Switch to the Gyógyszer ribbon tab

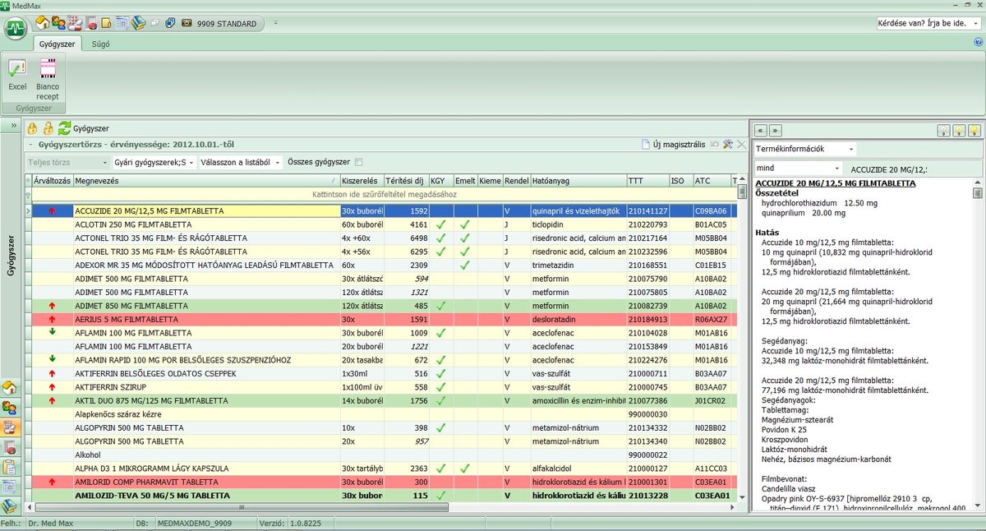58,44
